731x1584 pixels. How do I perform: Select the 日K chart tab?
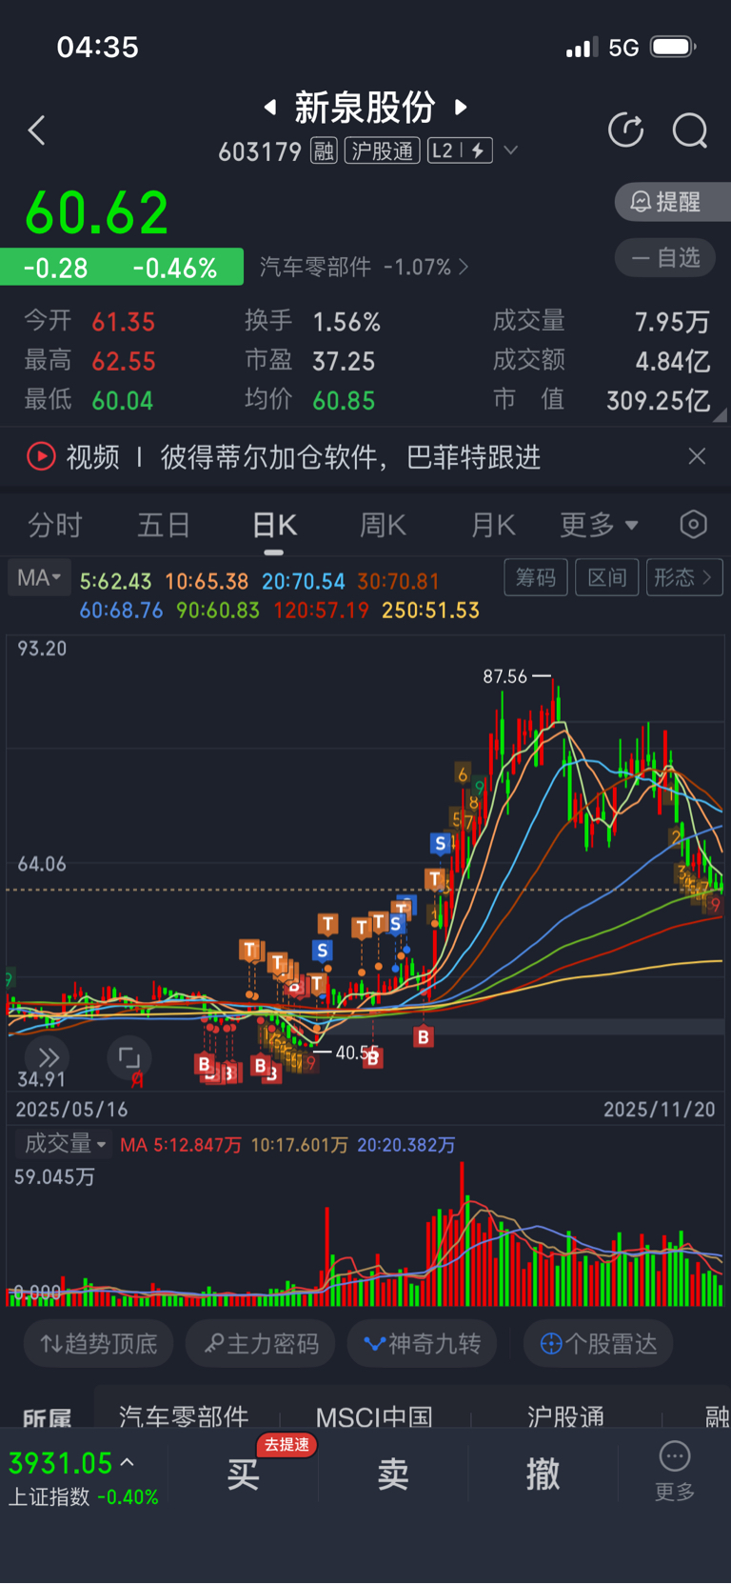pos(274,525)
